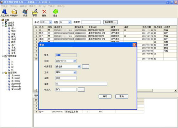Select the 全部 home icon in tree
Image resolution: width=178 pixels, height=128 pixels.
point(3,20)
